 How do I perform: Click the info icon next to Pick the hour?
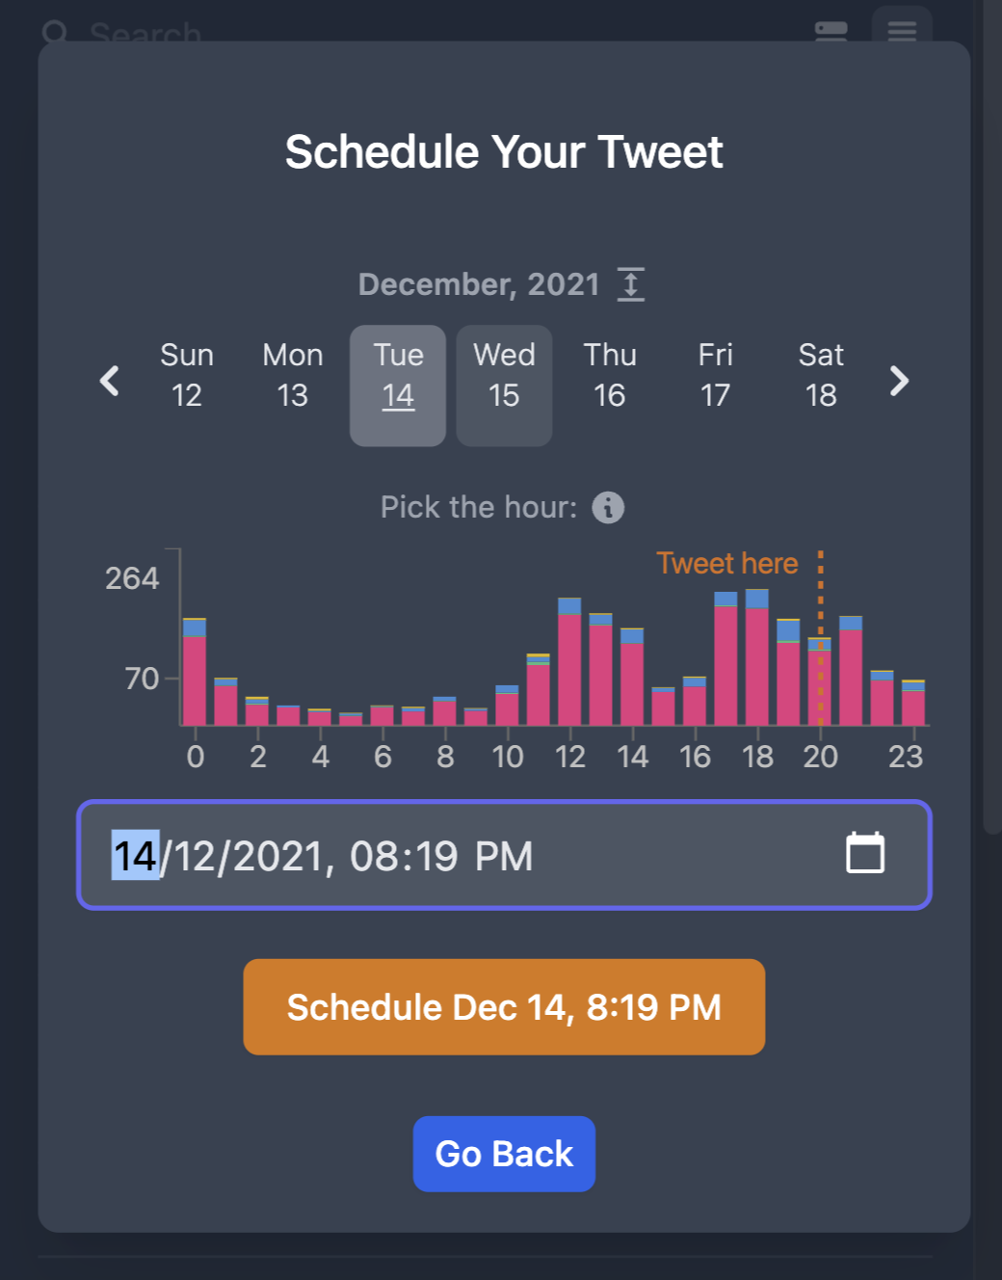pyautogui.click(x=609, y=507)
